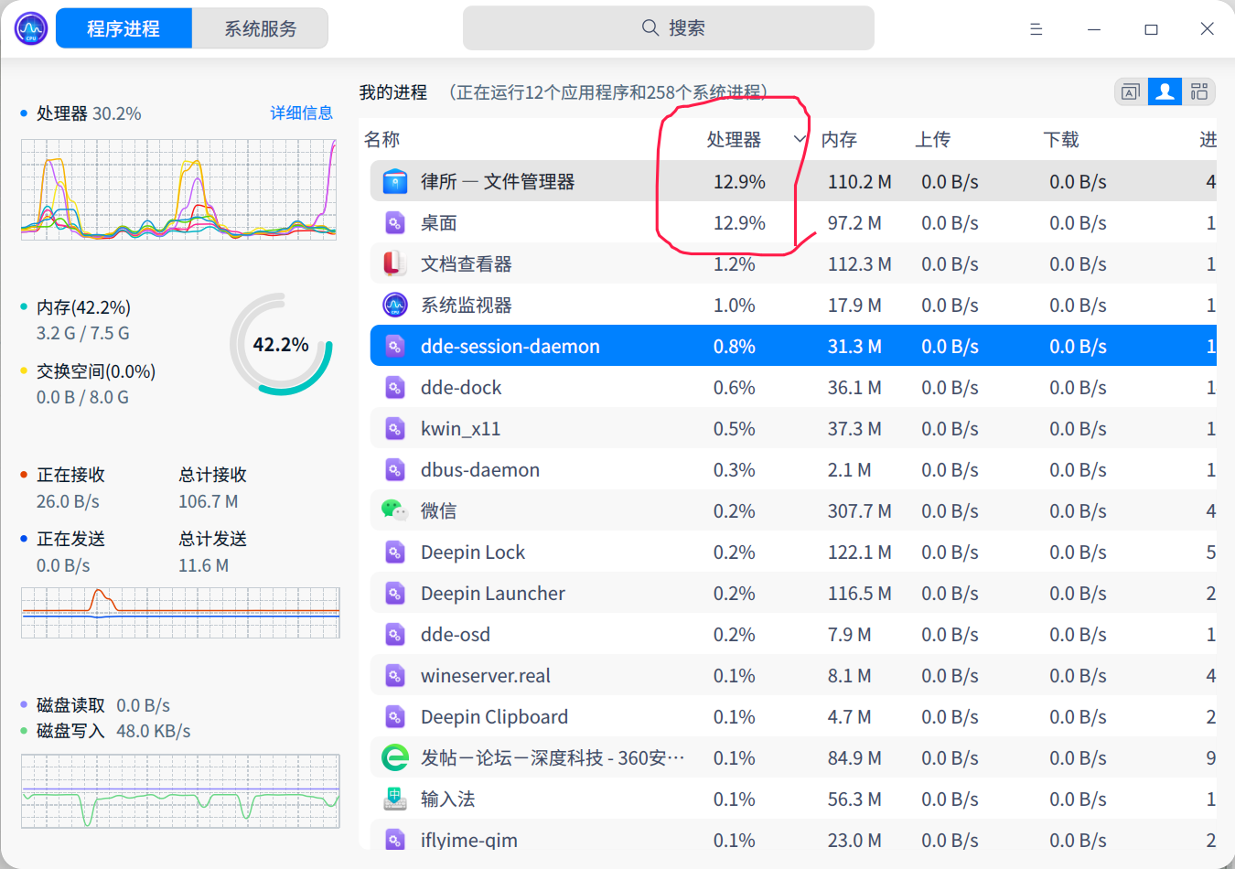Open the 系统服务 tab
The width and height of the screenshot is (1235, 869).
pos(260,28)
